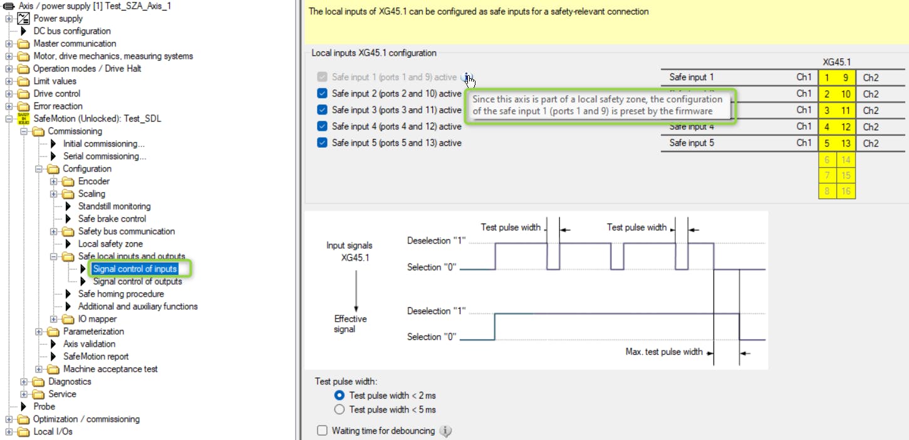The width and height of the screenshot is (909, 440).
Task: Click the arrow icon beside Standstill monitoring
Action: pos(69,206)
